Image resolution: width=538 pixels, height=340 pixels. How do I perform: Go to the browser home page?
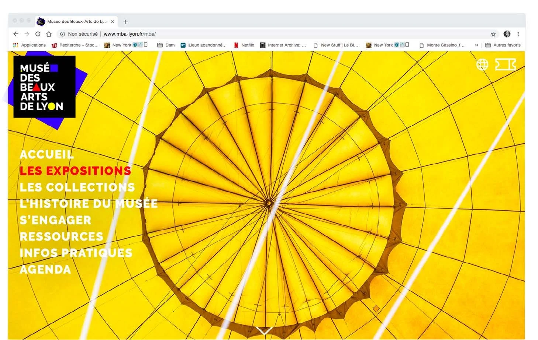[49, 34]
